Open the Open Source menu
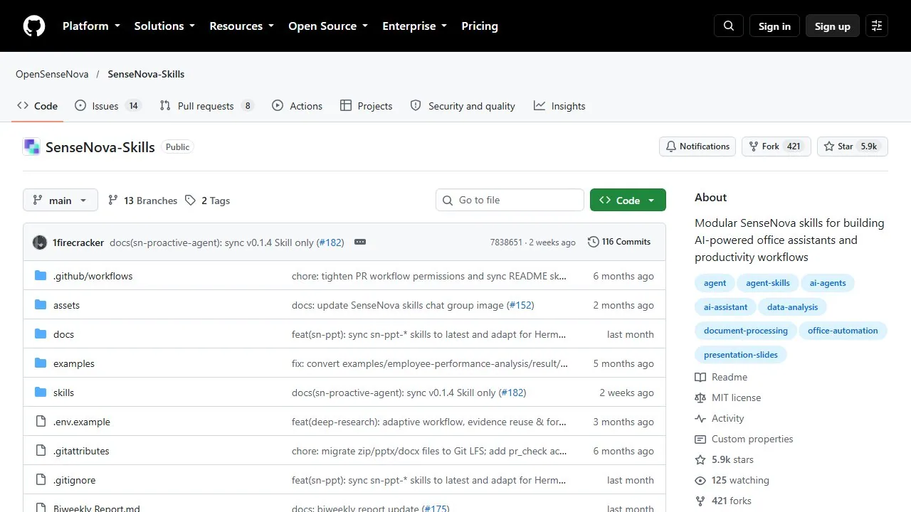Screen dimensions: 911x512 [328, 26]
